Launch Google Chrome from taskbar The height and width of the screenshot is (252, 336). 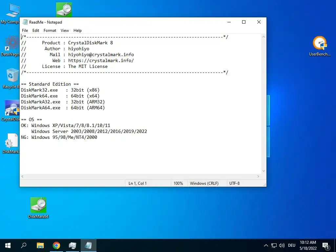pos(56,245)
